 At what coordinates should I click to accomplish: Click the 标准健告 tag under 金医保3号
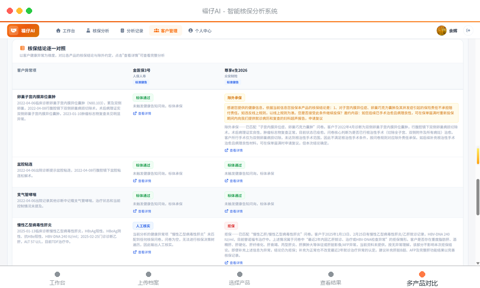click(x=141, y=82)
